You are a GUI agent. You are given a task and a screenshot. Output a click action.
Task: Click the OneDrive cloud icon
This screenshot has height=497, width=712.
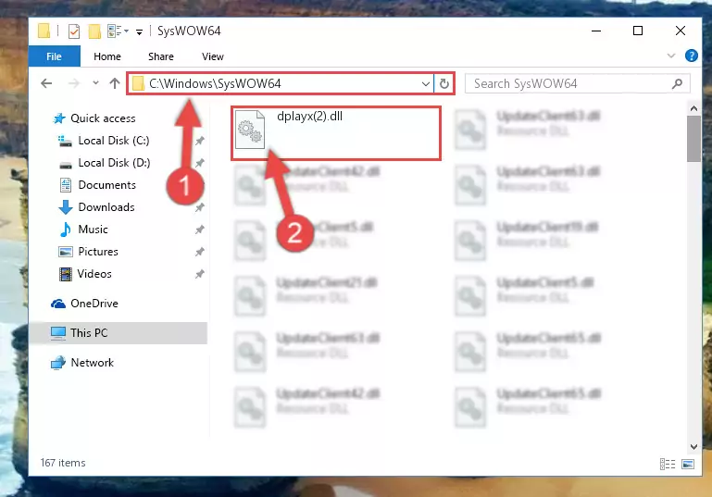point(58,304)
